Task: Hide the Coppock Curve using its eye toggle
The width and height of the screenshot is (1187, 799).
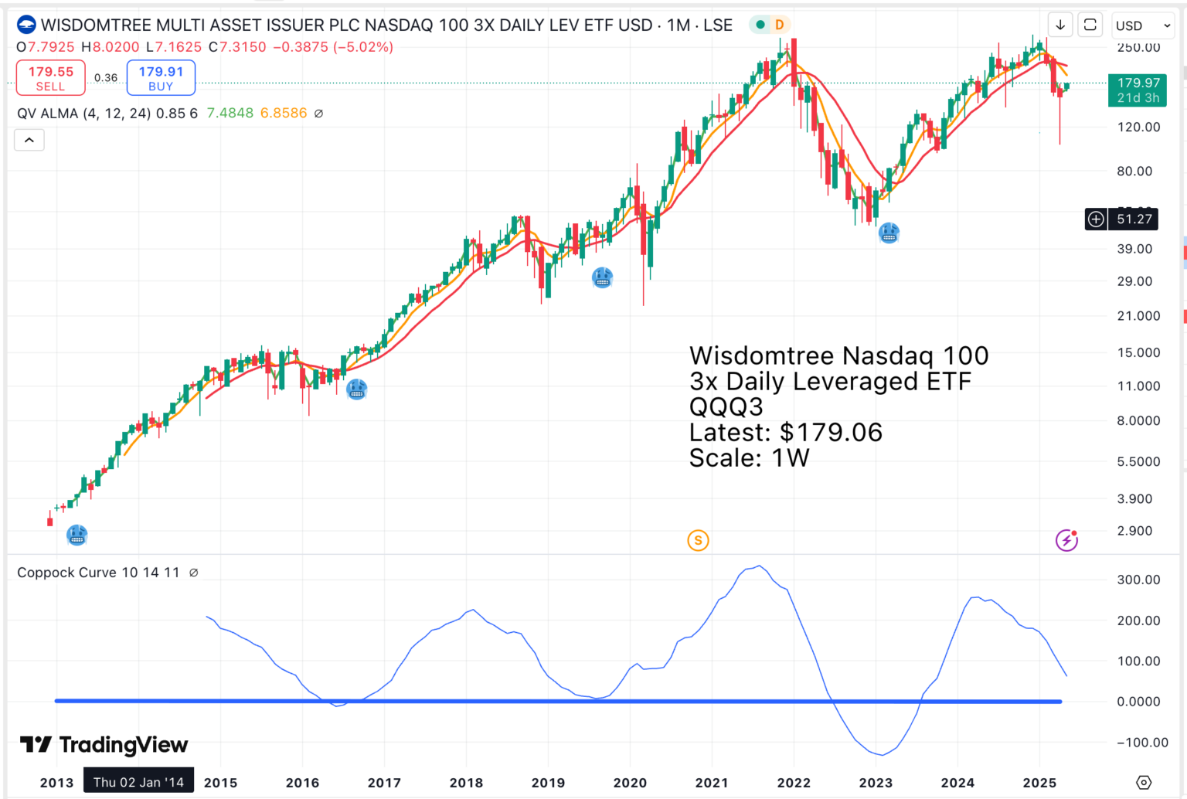Action: (x=192, y=572)
